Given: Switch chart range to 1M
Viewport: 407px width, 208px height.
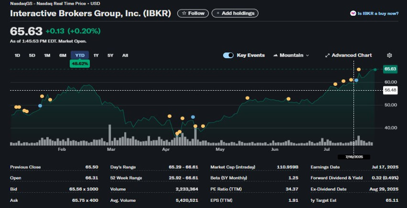Looking at the screenshot, I should click(47, 55).
